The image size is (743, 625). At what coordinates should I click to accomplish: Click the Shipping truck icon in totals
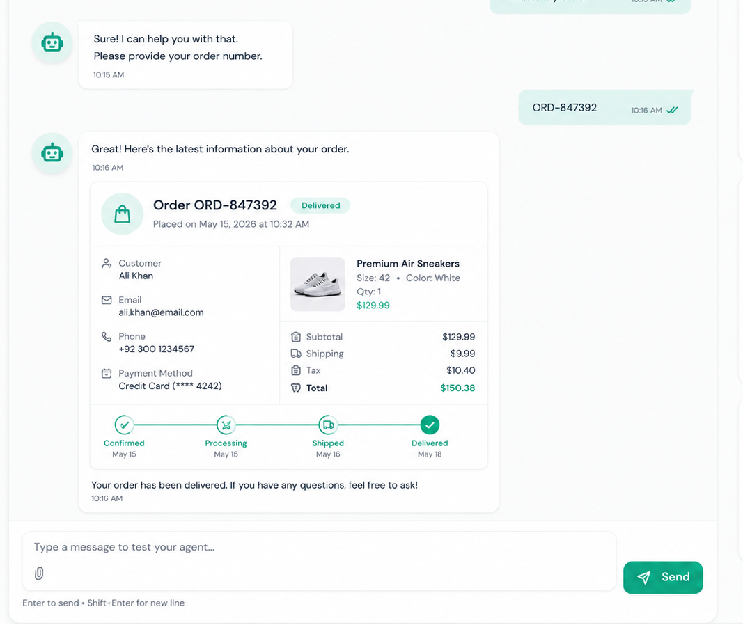click(x=296, y=354)
